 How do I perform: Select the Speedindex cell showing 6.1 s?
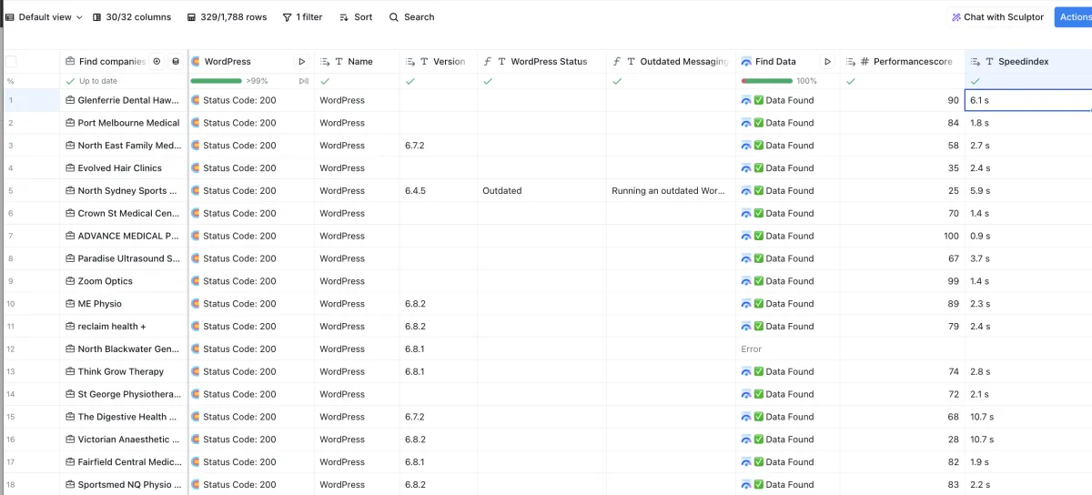[x=1028, y=100]
